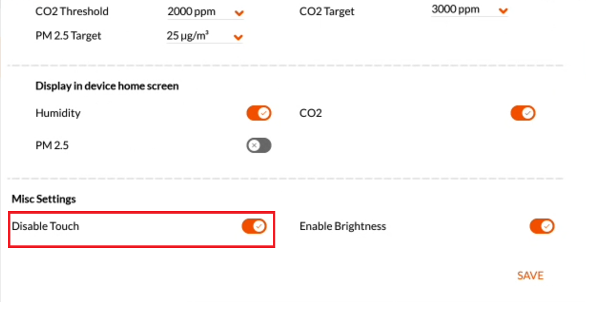Open the CO2 Threshold value 2000 ppm
Viewport: 591px width, 309px height.
click(192, 12)
